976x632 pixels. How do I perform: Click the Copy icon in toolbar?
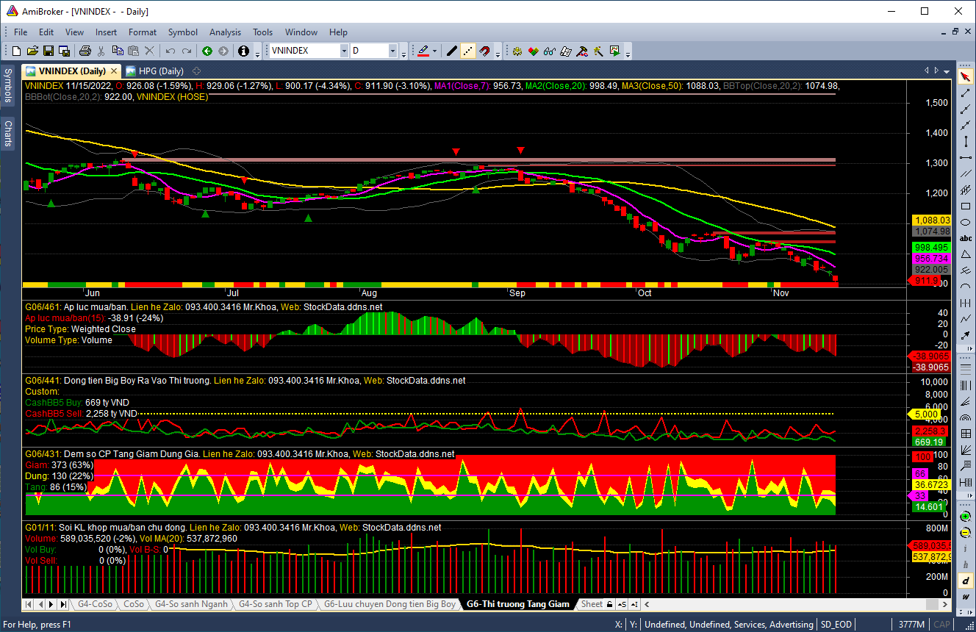click(x=118, y=51)
